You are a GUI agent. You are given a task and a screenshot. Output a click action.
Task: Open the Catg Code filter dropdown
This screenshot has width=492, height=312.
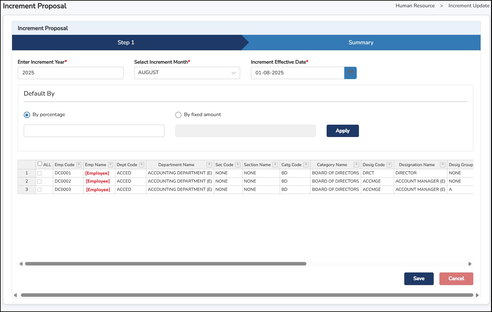[x=306, y=165]
